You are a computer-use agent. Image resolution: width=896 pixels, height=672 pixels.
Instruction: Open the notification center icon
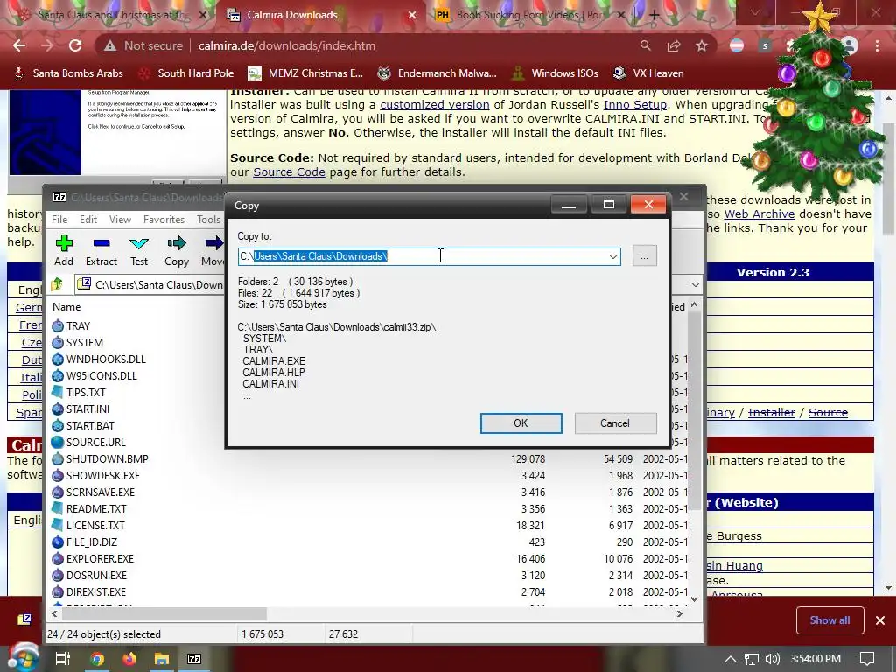tap(867, 659)
